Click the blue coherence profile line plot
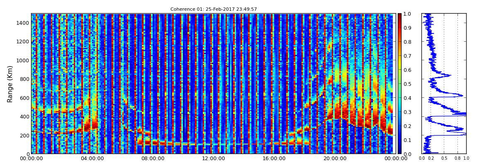 pyautogui.click(x=444, y=83)
